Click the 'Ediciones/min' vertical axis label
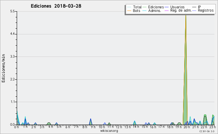The height and width of the screenshot is (134, 218). coord(3,68)
